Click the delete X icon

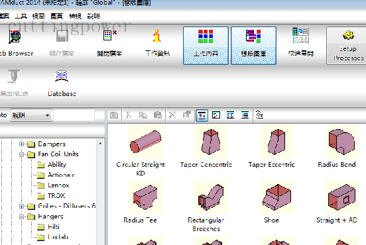coord(172,115)
